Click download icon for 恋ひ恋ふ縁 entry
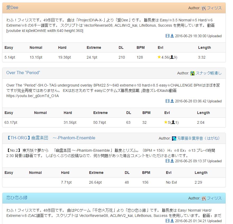233x224 pixels. 172,221
